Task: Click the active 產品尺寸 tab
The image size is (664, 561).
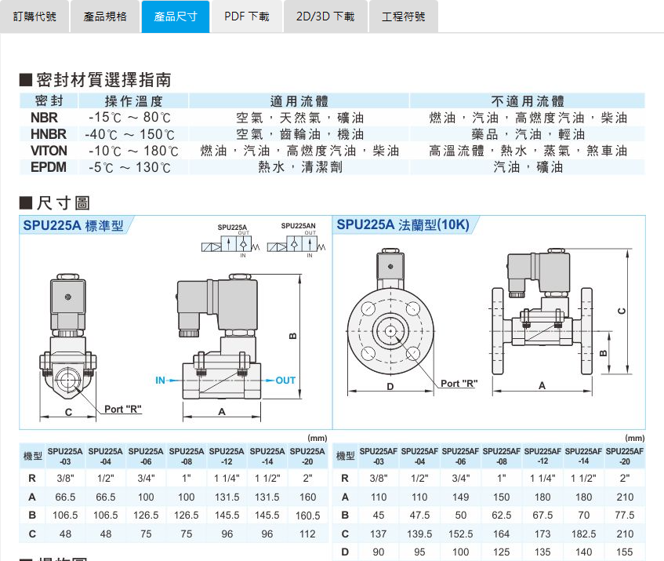Action: pos(176,16)
